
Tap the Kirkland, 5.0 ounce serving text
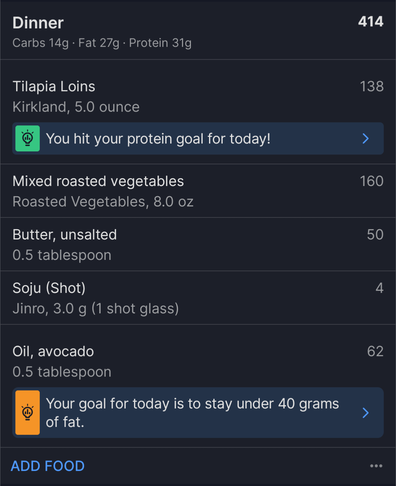tap(76, 107)
